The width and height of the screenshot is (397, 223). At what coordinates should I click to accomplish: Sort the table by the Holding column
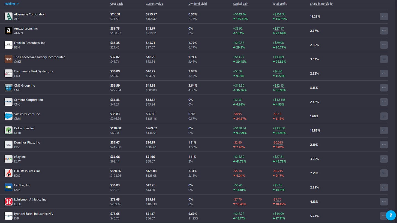[12, 4]
